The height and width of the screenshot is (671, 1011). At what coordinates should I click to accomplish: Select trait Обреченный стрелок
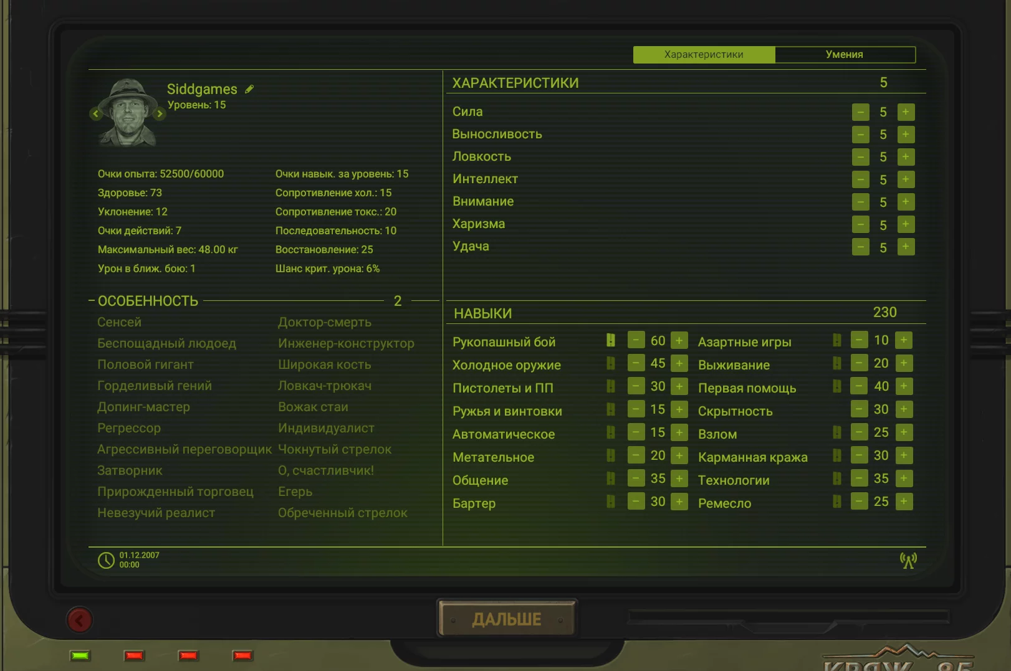point(343,513)
